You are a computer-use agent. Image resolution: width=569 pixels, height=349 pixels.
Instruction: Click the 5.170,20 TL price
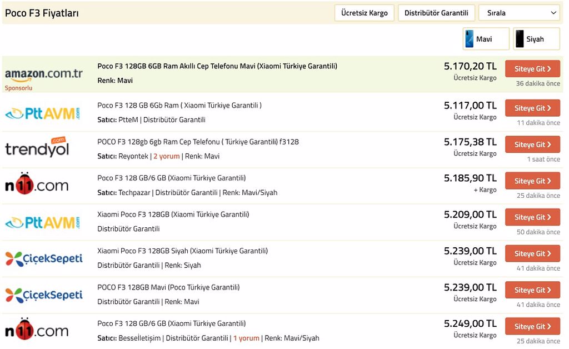[470, 66]
